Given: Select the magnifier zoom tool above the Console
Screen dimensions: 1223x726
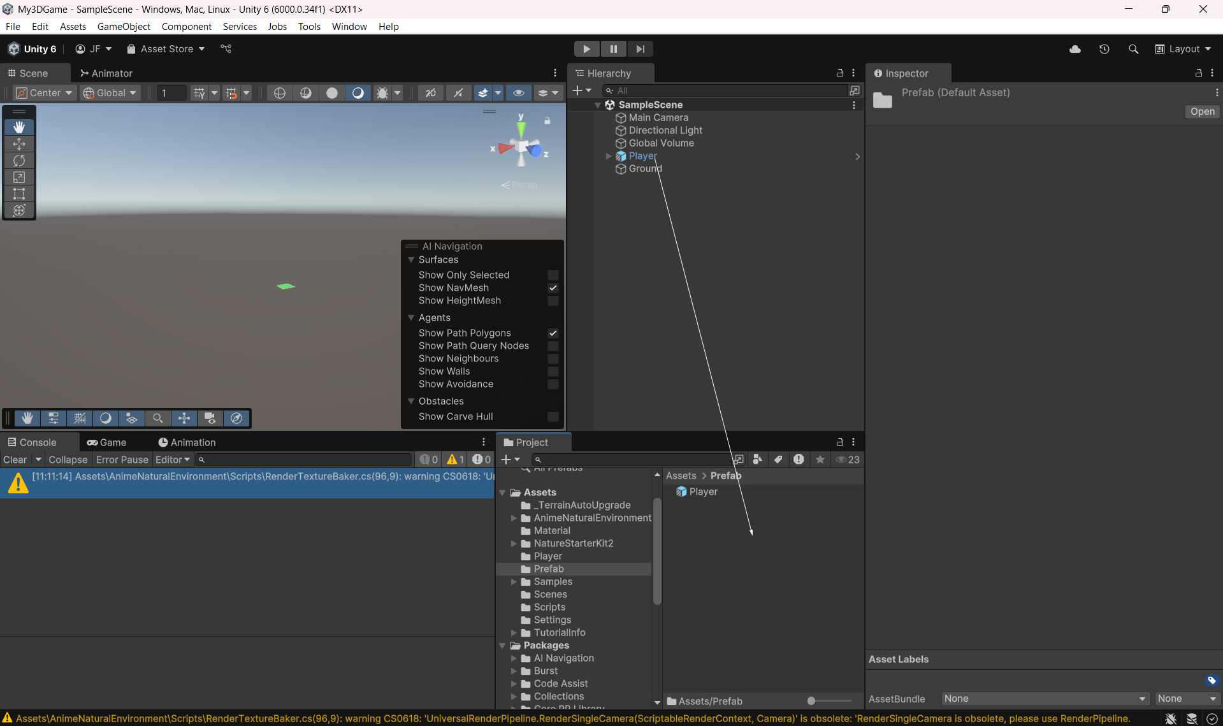Looking at the screenshot, I should (157, 418).
